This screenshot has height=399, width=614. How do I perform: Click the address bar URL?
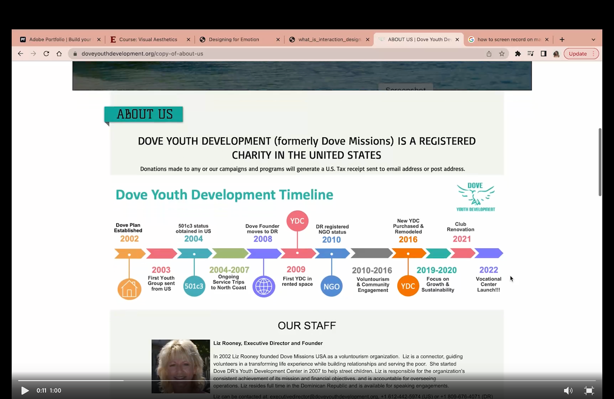[x=142, y=54]
